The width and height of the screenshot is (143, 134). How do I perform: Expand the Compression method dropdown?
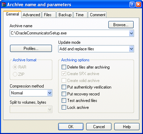50,93
